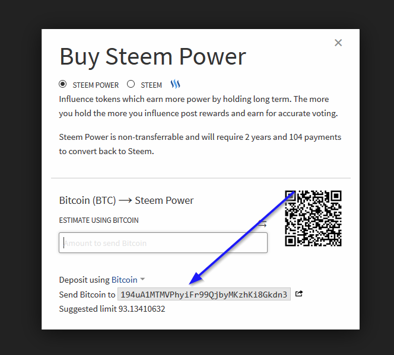Image resolution: width=394 pixels, height=355 pixels.
Task: Click the swap arrows icon above amount field
Action: (x=262, y=224)
